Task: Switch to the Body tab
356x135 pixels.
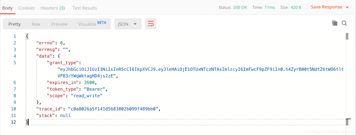Action: click(x=8, y=8)
